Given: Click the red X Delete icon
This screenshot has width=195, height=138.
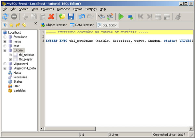Looking at the screenshot, I should 51,16.
